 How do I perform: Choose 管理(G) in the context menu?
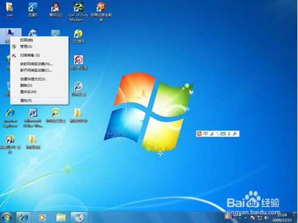tap(26, 47)
